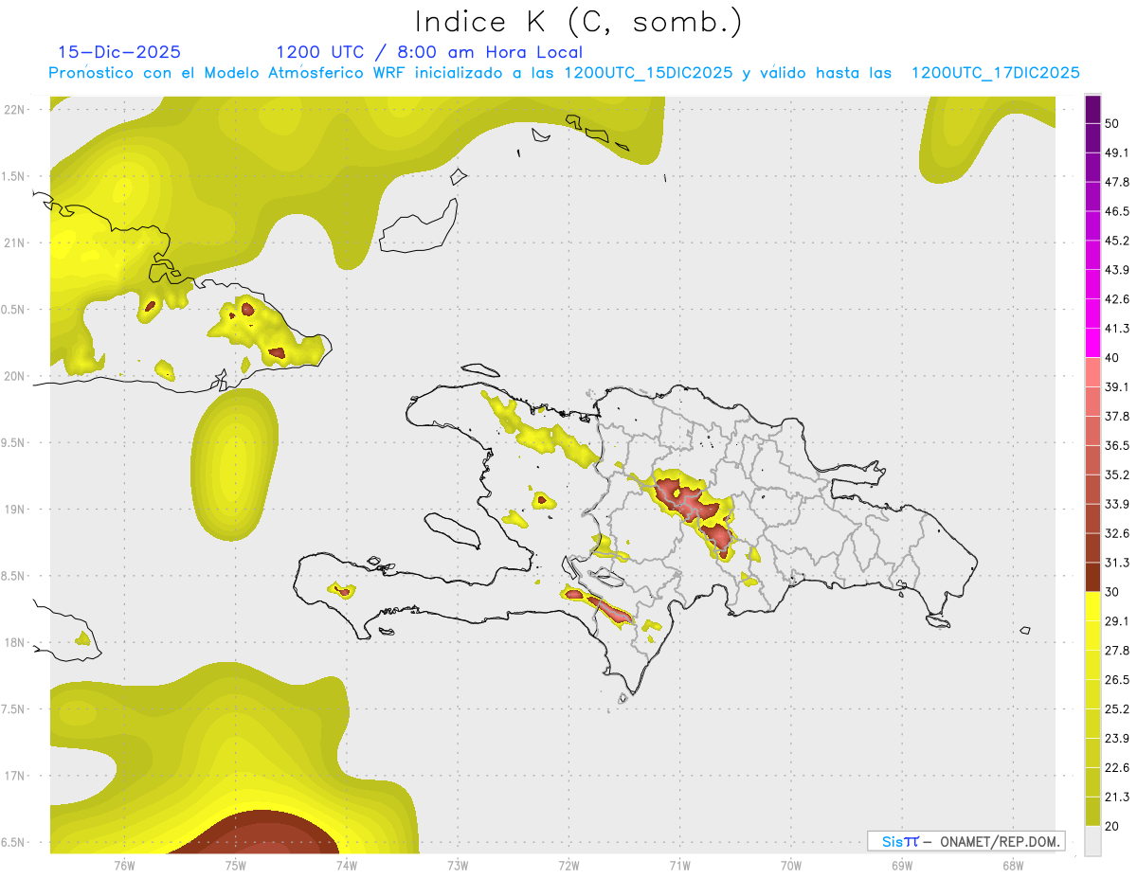Image resolution: width=1137 pixels, height=878 pixels.
Task: Click the "31.3" colorbar label
Action: [x=1117, y=563]
